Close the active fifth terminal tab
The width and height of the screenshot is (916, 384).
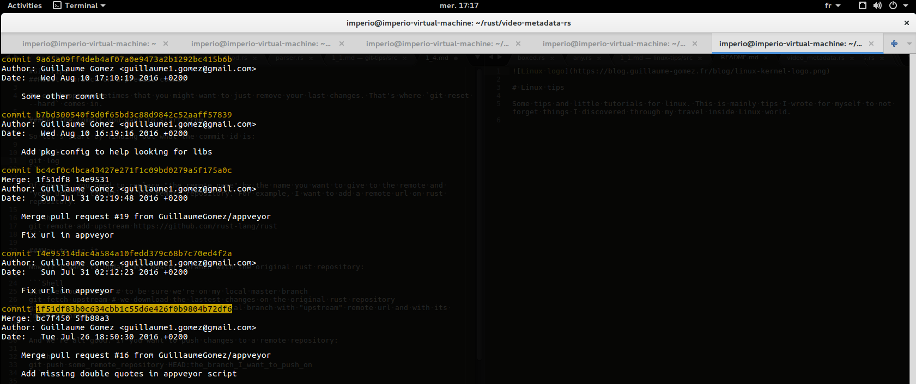[871, 44]
